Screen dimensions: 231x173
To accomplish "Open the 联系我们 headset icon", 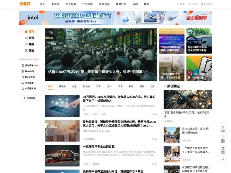I will 223,137.
